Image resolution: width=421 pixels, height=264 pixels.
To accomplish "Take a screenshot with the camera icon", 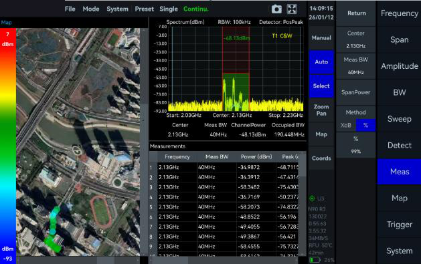I will [276, 9].
